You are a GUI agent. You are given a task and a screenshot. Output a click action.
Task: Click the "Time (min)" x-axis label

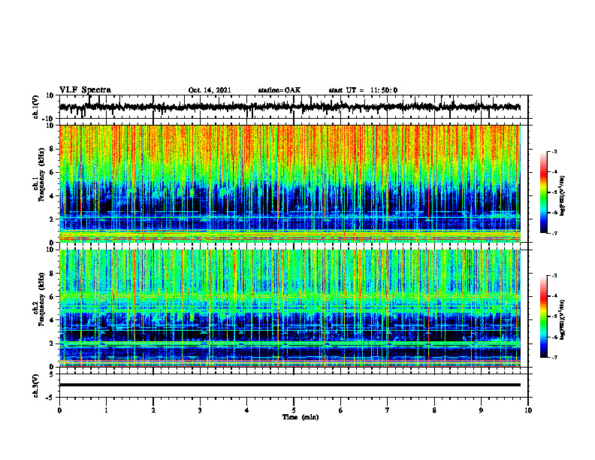(x=301, y=417)
